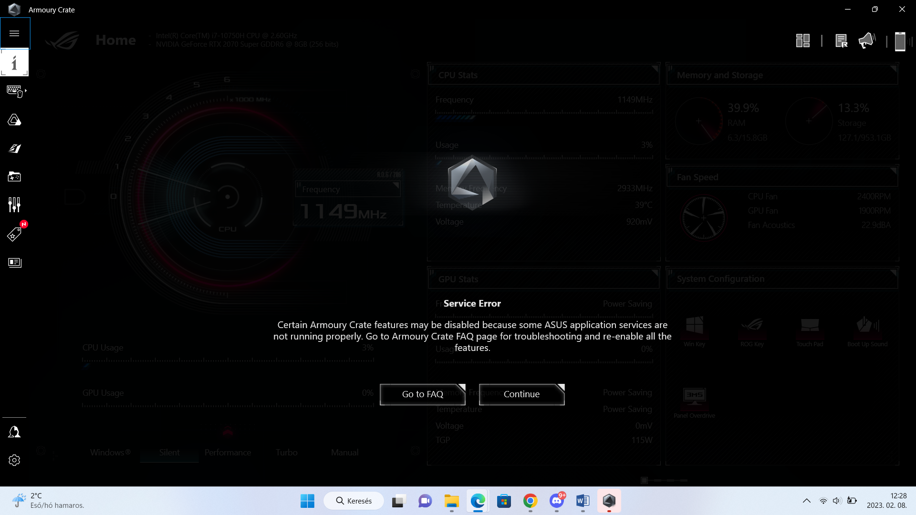This screenshot has height=515, width=916.
Task: Toggle the ROG Key setting
Action: click(752, 331)
